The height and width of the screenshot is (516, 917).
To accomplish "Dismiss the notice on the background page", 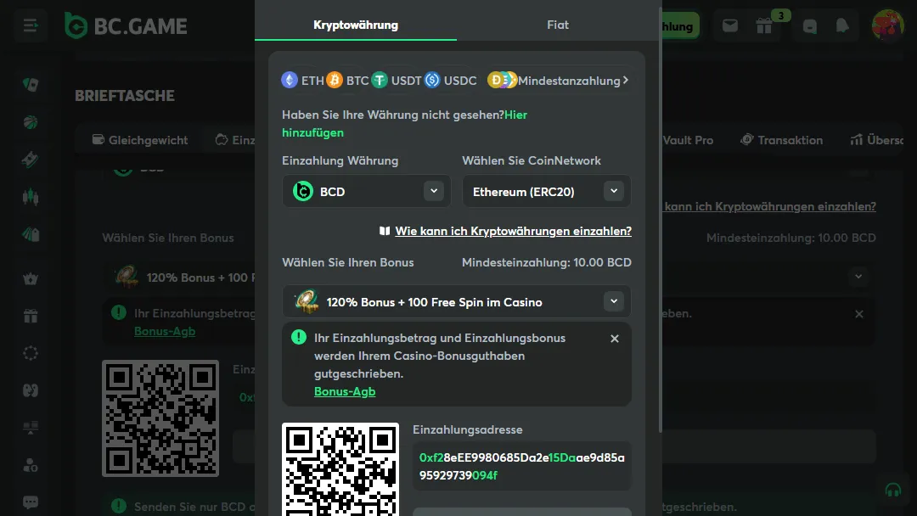I will [859, 314].
